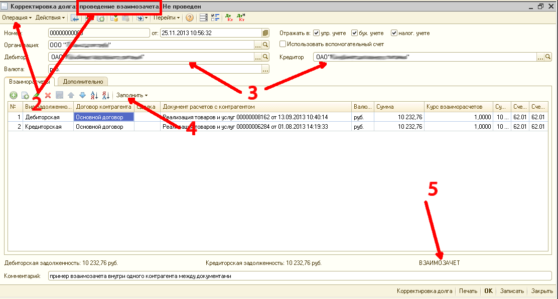Click the 10 232,76 sum in the Дебиторская row

pos(399,117)
